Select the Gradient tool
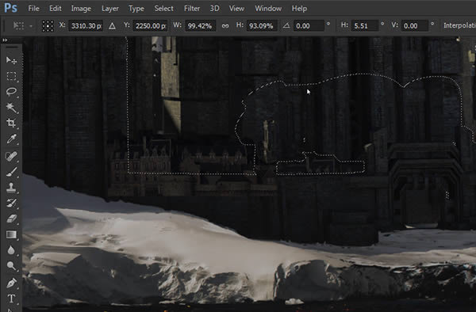 (11, 234)
